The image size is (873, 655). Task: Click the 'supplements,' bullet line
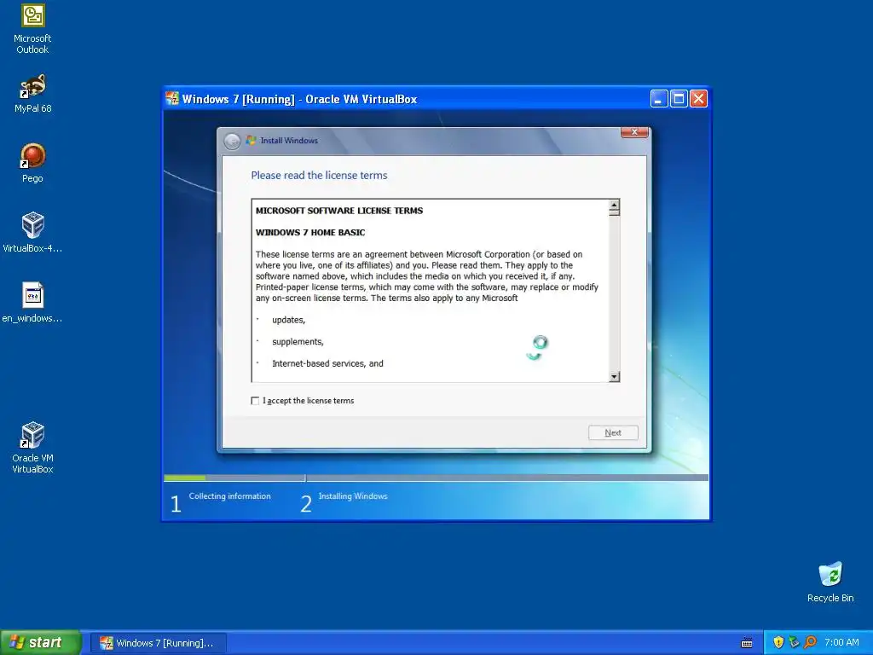point(298,341)
